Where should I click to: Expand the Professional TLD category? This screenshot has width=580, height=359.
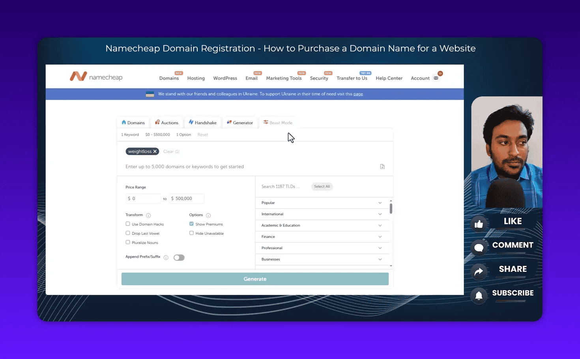(380, 248)
